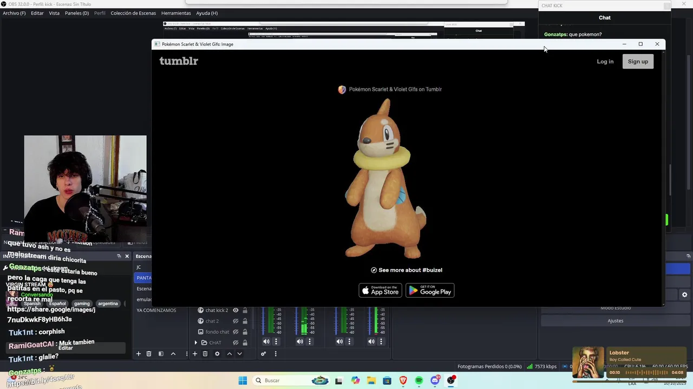
Task: Show the chat 2 source
Action: [236, 321]
